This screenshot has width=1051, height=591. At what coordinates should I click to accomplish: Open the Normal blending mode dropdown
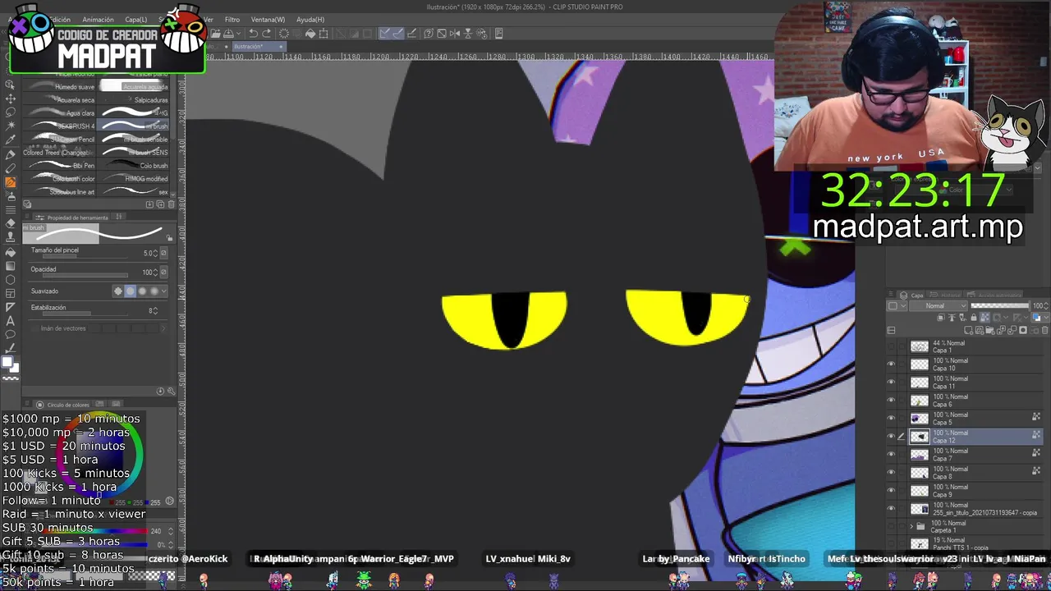pos(938,306)
